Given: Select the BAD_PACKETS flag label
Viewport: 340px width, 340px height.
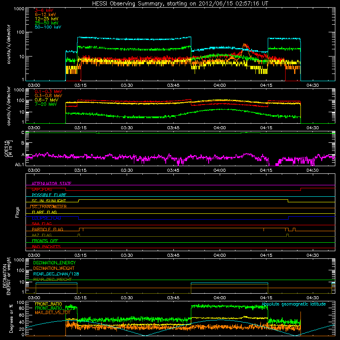Looking at the screenshot, I should [x=46, y=246].
